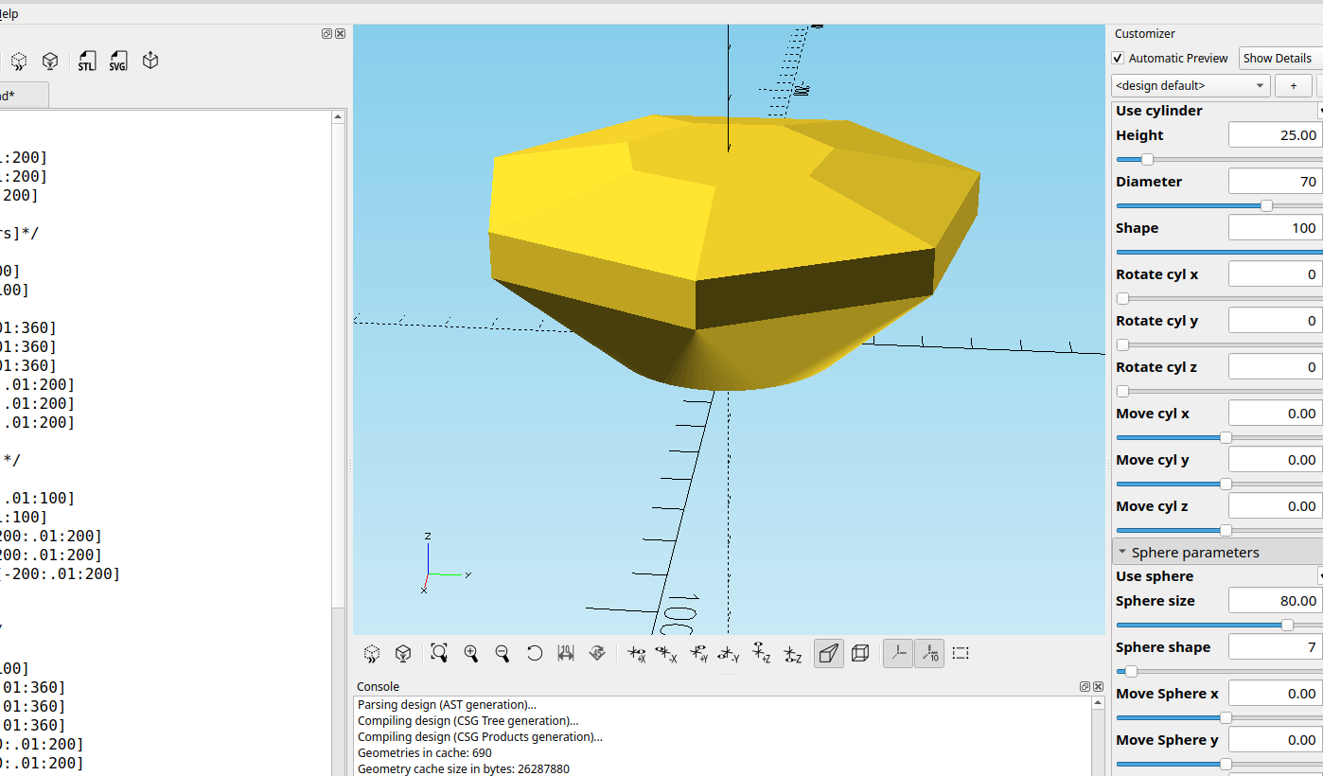This screenshot has height=776, width=1323.
Task: Export the design as SVG
Action: (117, 61)
